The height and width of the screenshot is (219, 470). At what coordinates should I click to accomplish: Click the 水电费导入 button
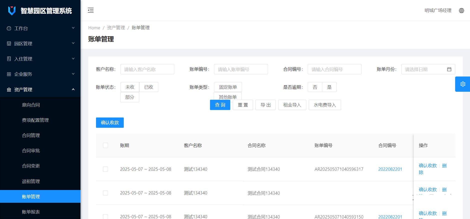click(324, 105)
